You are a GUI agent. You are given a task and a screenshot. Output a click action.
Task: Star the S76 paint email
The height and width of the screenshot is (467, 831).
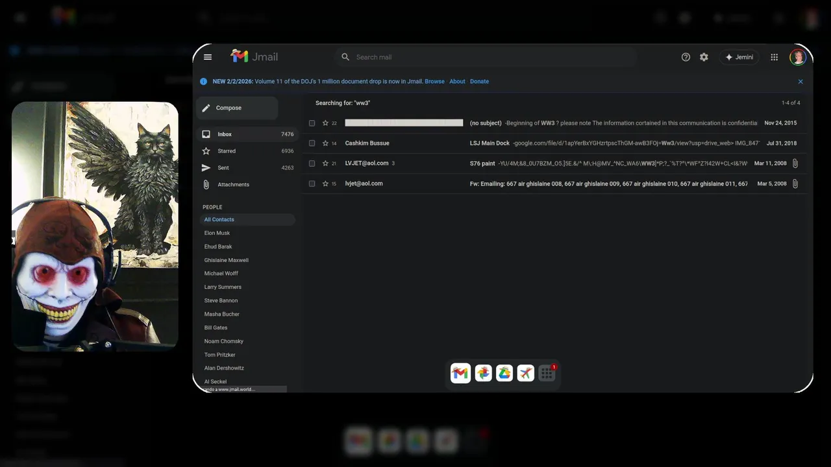tap(325, 163)
